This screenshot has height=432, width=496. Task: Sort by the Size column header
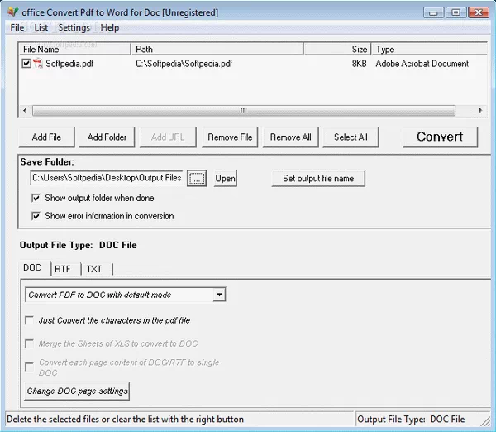337,49
